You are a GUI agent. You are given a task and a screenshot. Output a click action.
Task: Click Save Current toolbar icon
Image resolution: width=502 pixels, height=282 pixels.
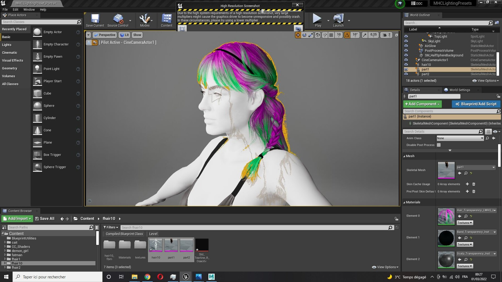[x=95, y=20]
